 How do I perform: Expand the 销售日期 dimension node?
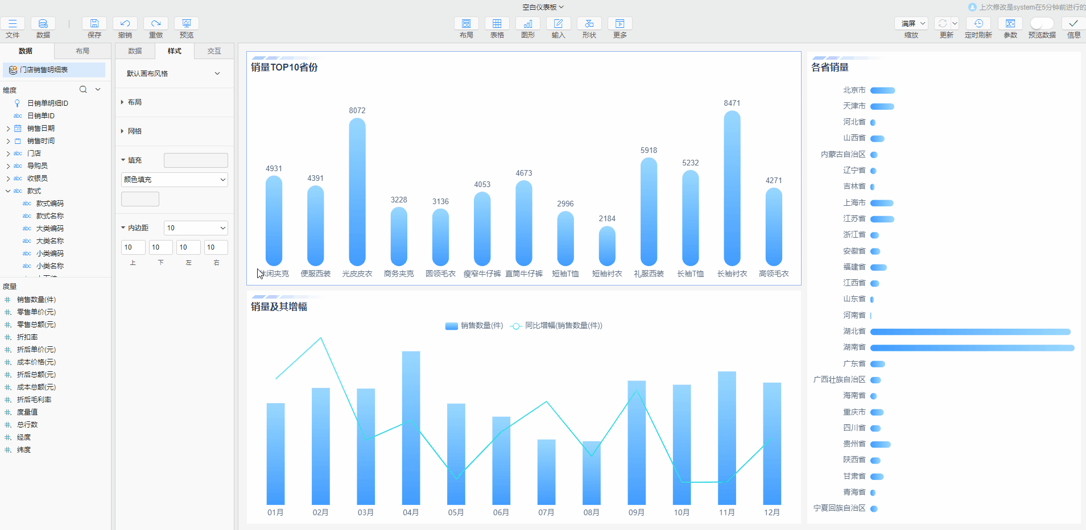(8, 129)
